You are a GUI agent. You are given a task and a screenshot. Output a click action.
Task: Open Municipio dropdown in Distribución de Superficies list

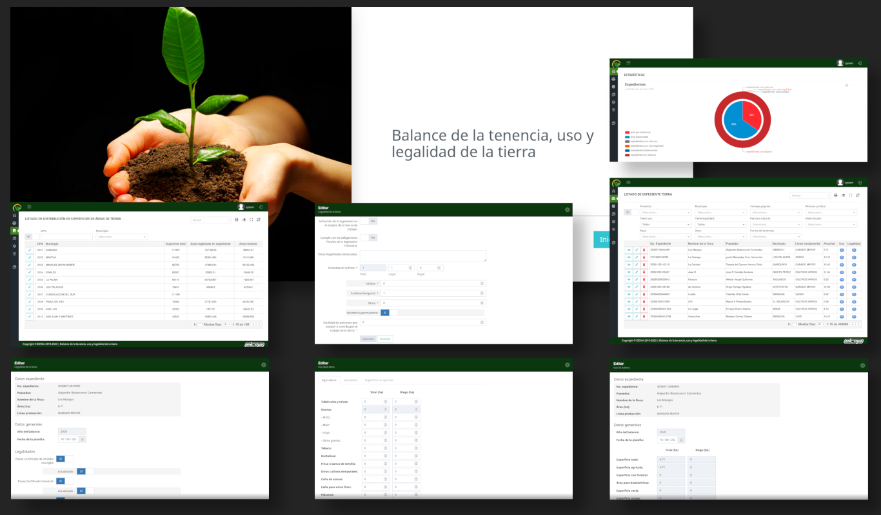click(122, 237)
